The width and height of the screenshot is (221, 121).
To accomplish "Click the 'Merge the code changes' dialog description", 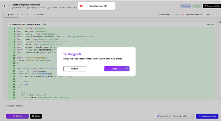I will (93, 59).
